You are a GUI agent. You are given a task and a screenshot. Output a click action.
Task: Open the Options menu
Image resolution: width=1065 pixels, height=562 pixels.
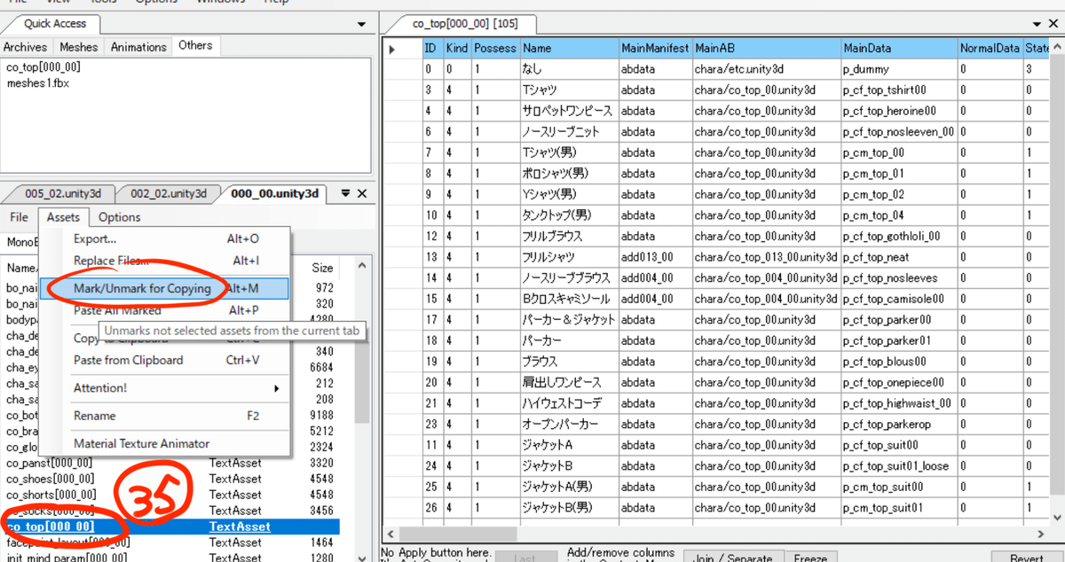(x=119, y=217)
